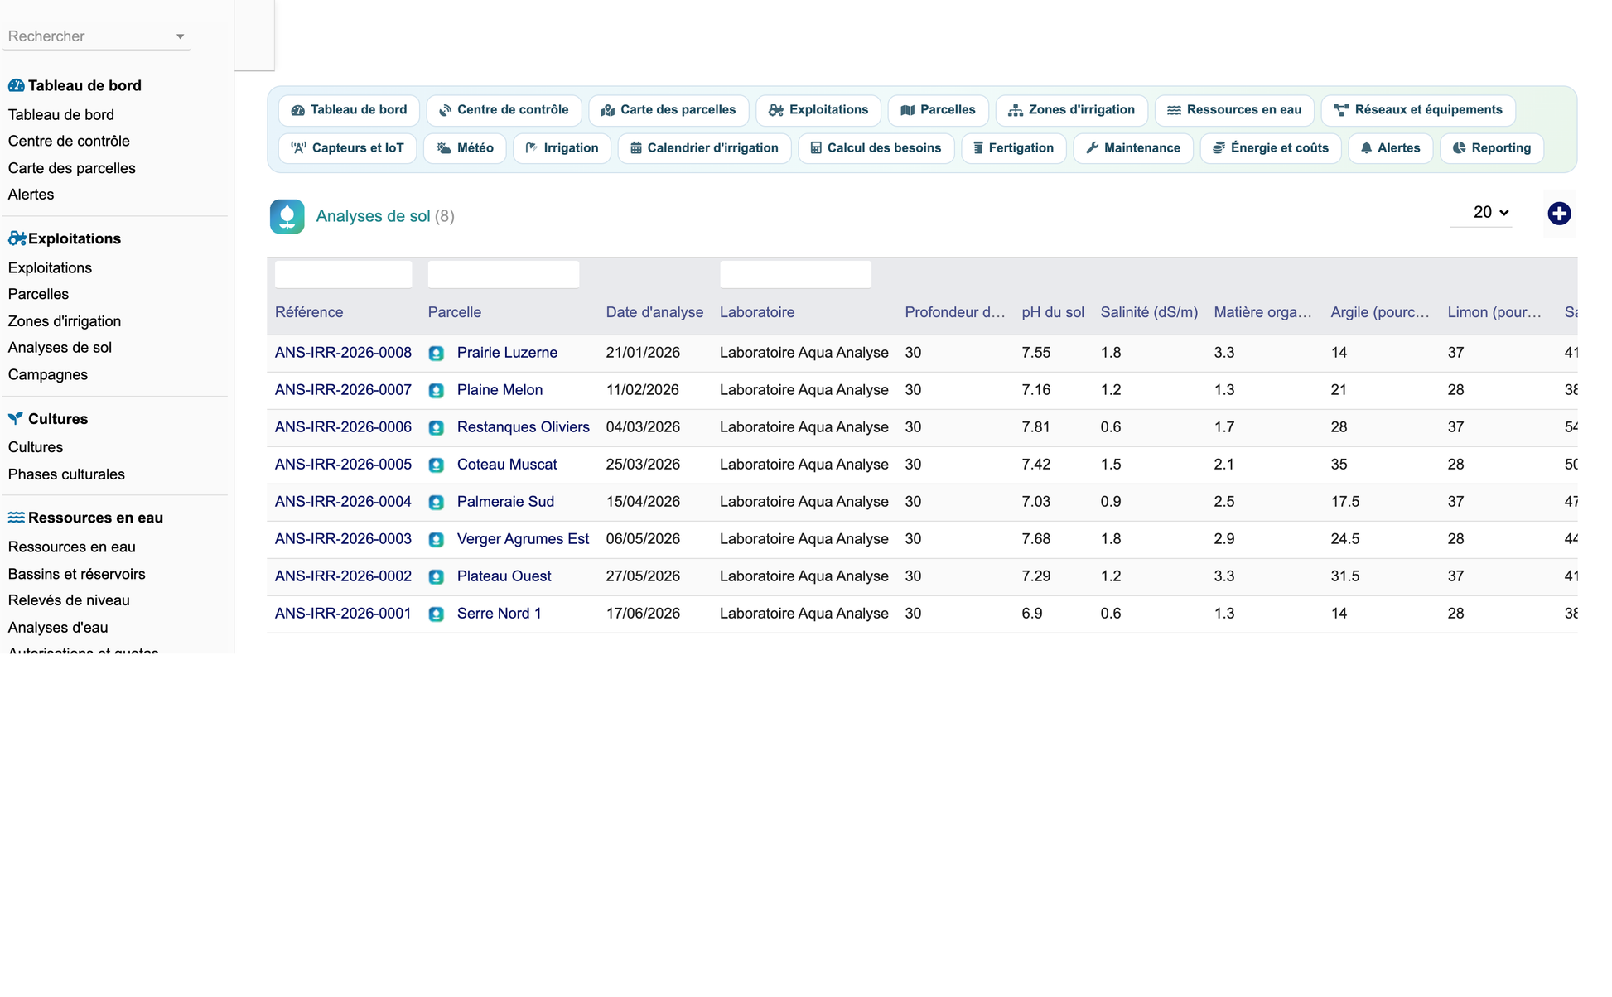Open the Météo tab
The image size is (1612, 997).
(465, 148)
